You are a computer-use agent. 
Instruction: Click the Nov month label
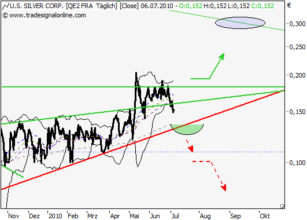point(14,216)
